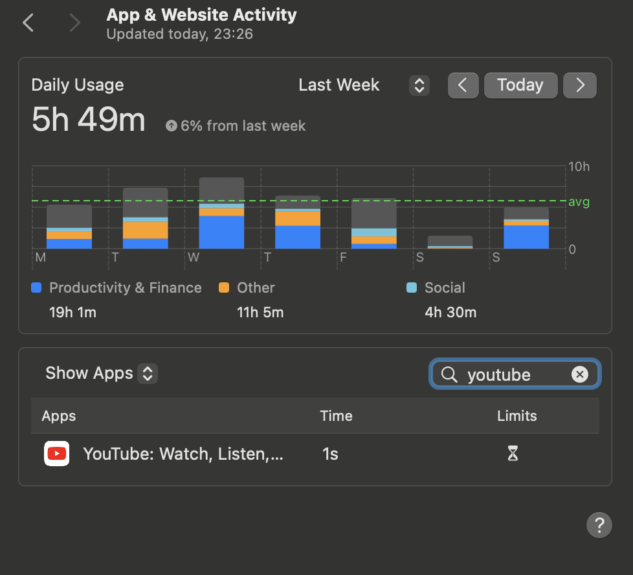Select the Time column header

(336, 416)
